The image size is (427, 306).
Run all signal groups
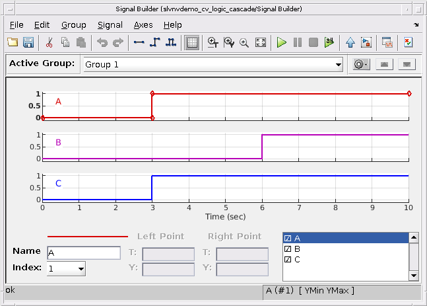(329, 42)
